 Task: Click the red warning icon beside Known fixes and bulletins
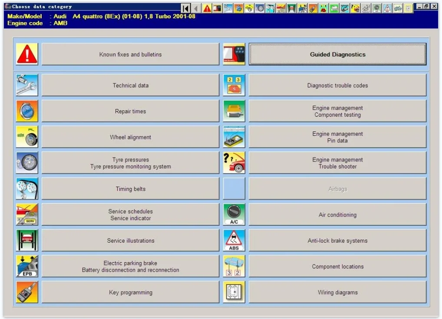(x=27, y=54)
